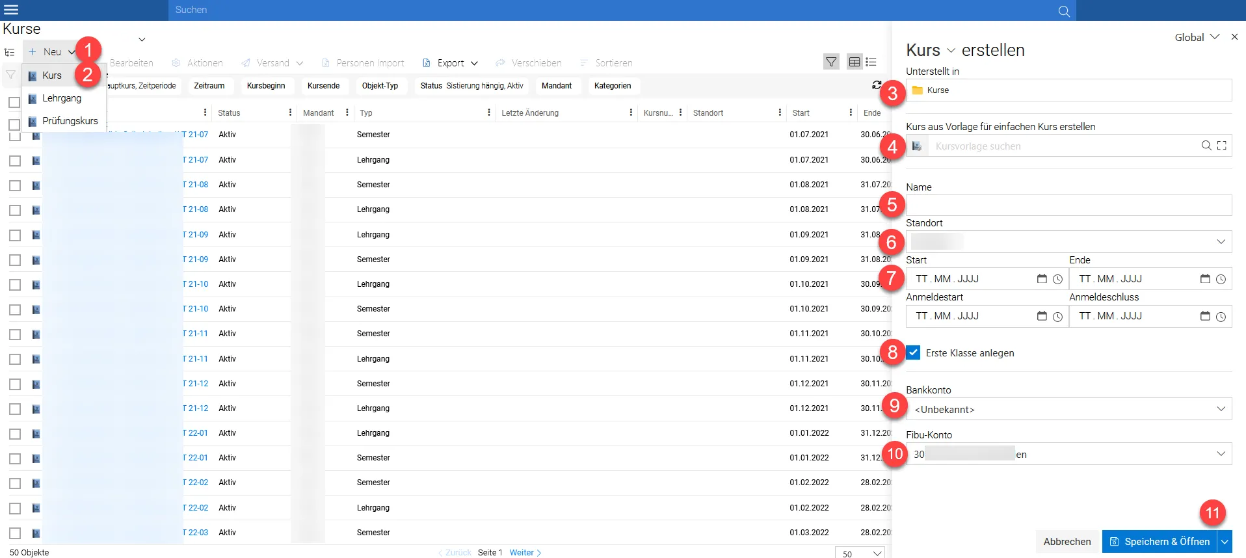Refresh the course list
Screen dimensions: 1246x558
(x=877, y=85)
